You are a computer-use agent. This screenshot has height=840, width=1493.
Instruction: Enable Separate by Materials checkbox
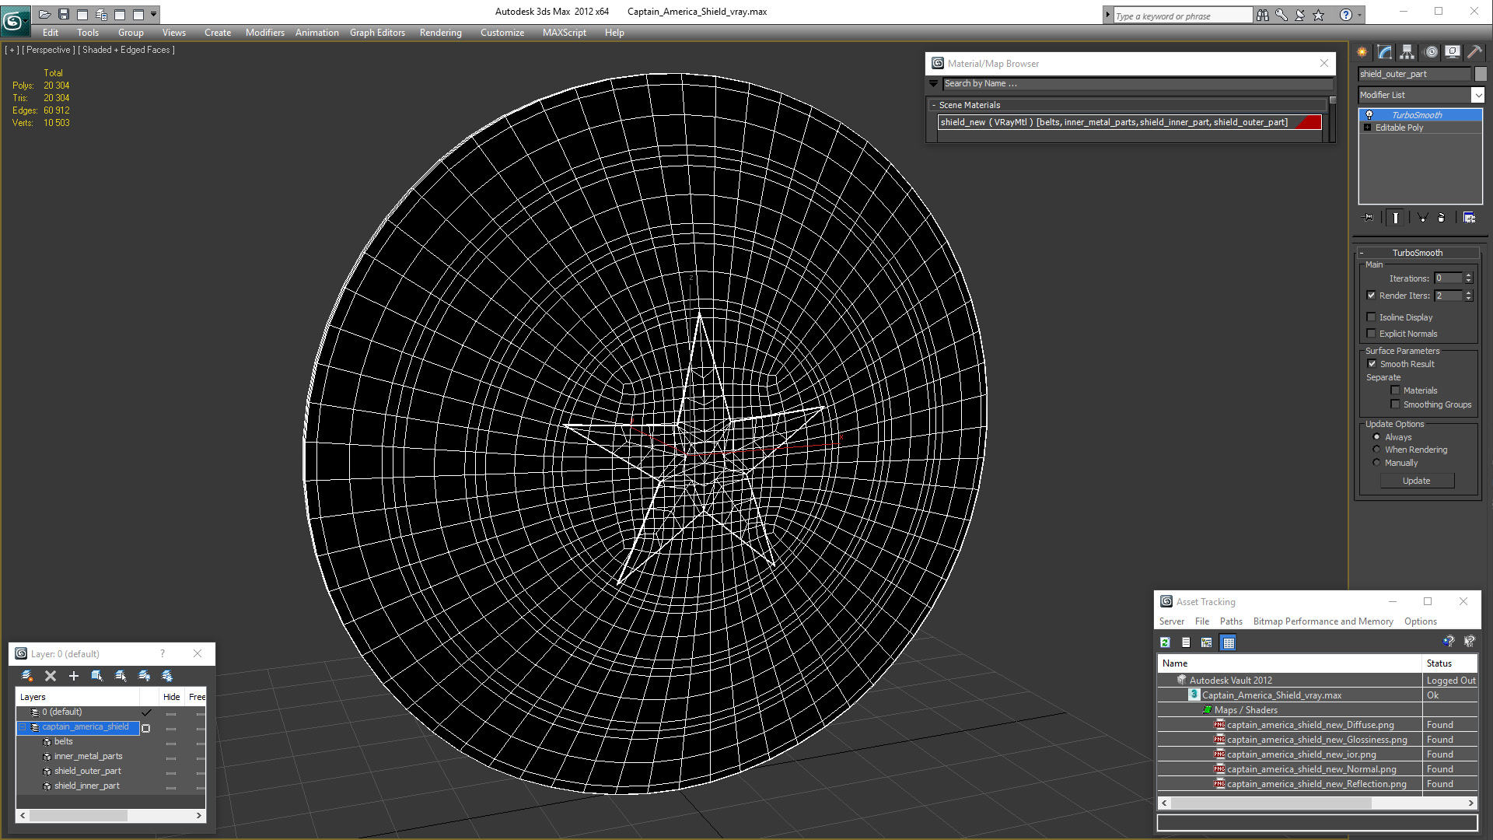coord(1396,390)
